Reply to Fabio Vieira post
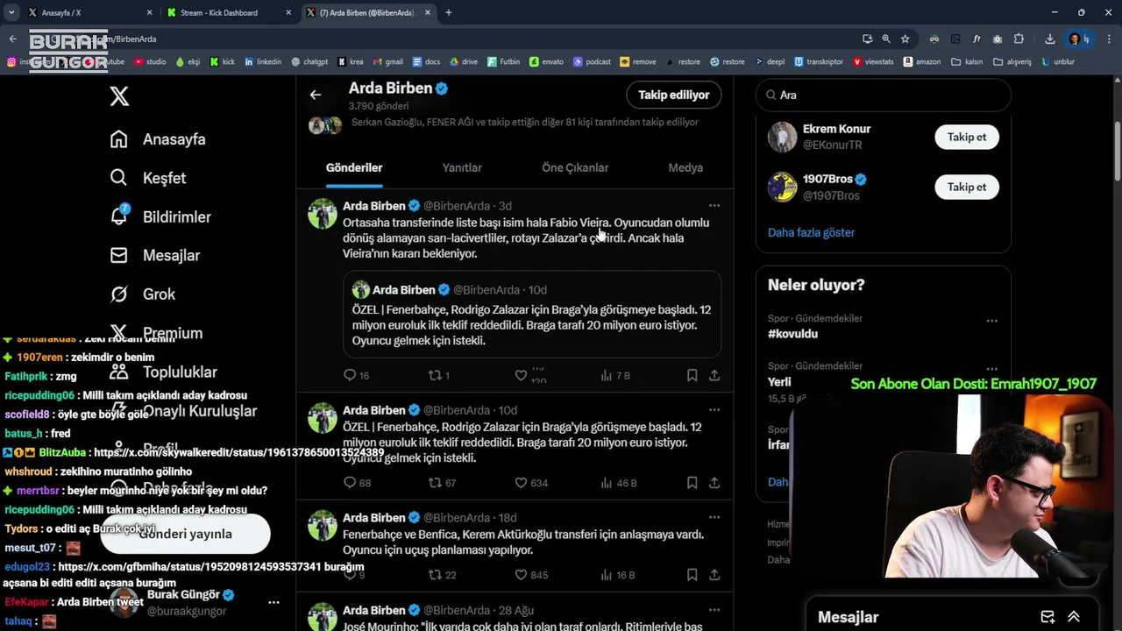 point(356,375)
